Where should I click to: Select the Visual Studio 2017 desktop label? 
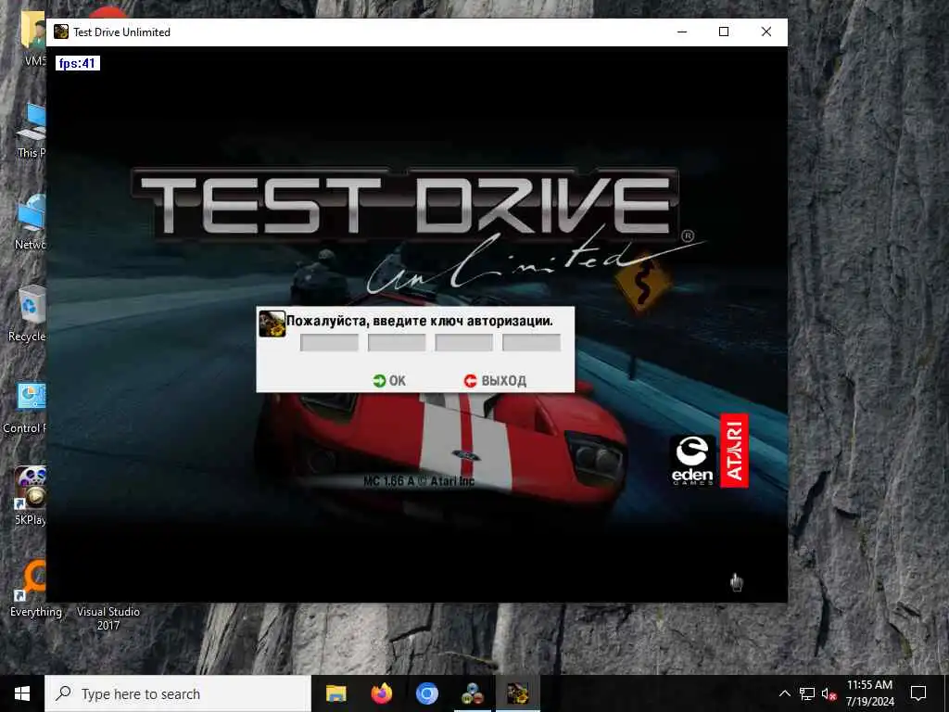108,618
